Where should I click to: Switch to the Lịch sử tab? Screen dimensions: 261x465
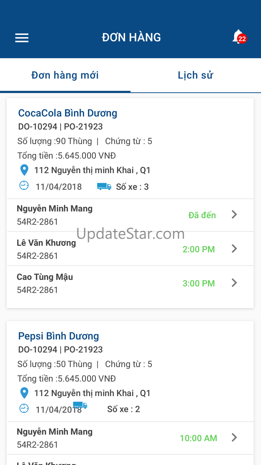(195, 75)
